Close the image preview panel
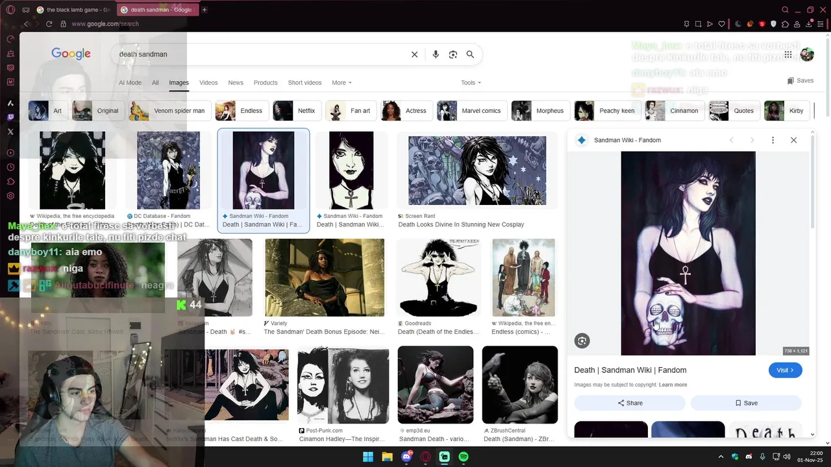831x467 pixels. coord(793,140)
